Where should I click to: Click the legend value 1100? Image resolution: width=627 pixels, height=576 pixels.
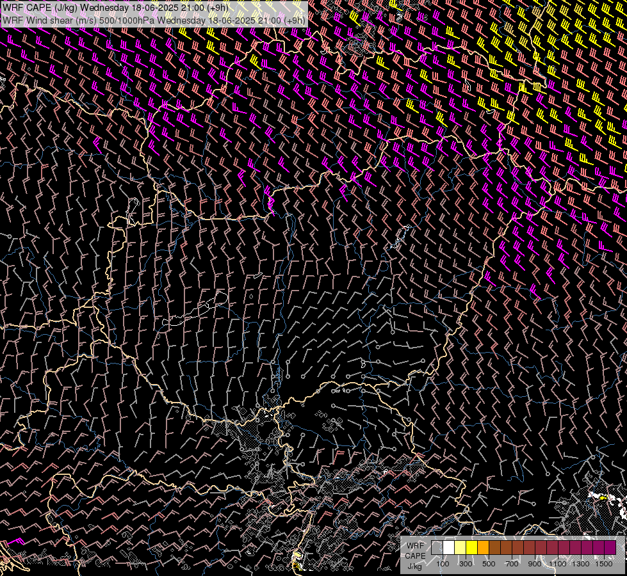tap(558, 564)
